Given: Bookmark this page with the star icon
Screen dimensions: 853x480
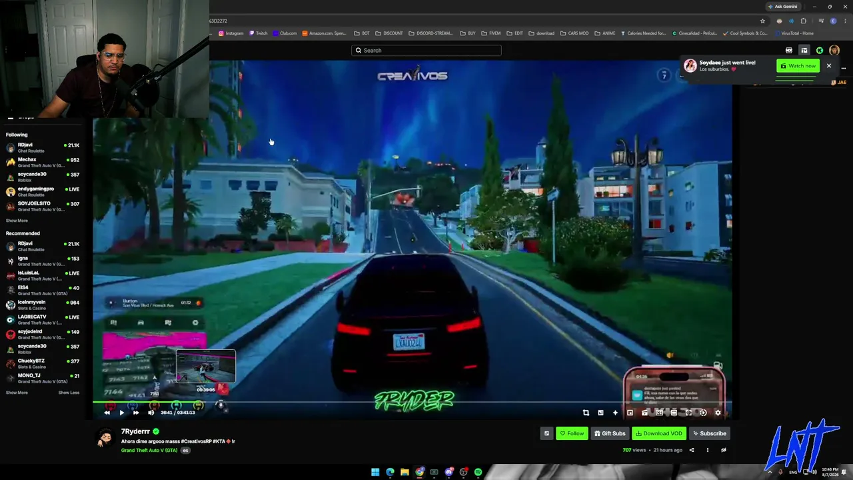Looking at the screenshot, I should (762, 21).
